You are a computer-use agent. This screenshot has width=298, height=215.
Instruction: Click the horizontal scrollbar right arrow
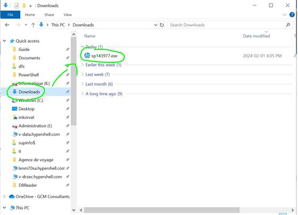292,210
